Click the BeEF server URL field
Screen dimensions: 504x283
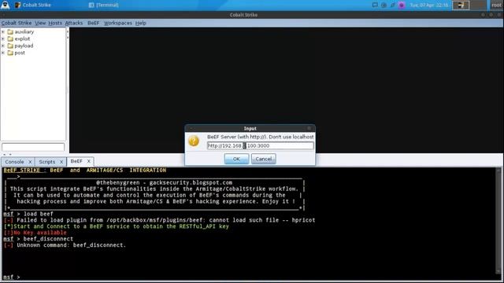click(261, 145)
